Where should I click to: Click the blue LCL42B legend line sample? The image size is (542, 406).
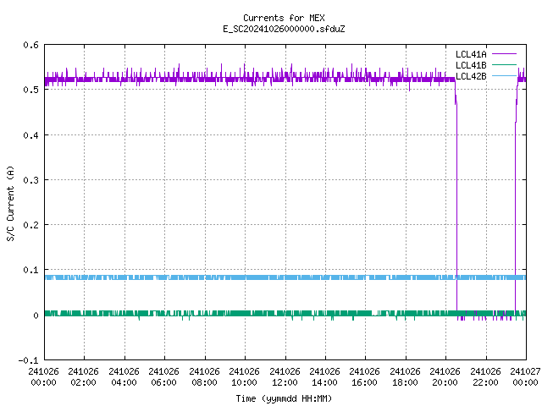pyautogui.click(x=504, y=76)
